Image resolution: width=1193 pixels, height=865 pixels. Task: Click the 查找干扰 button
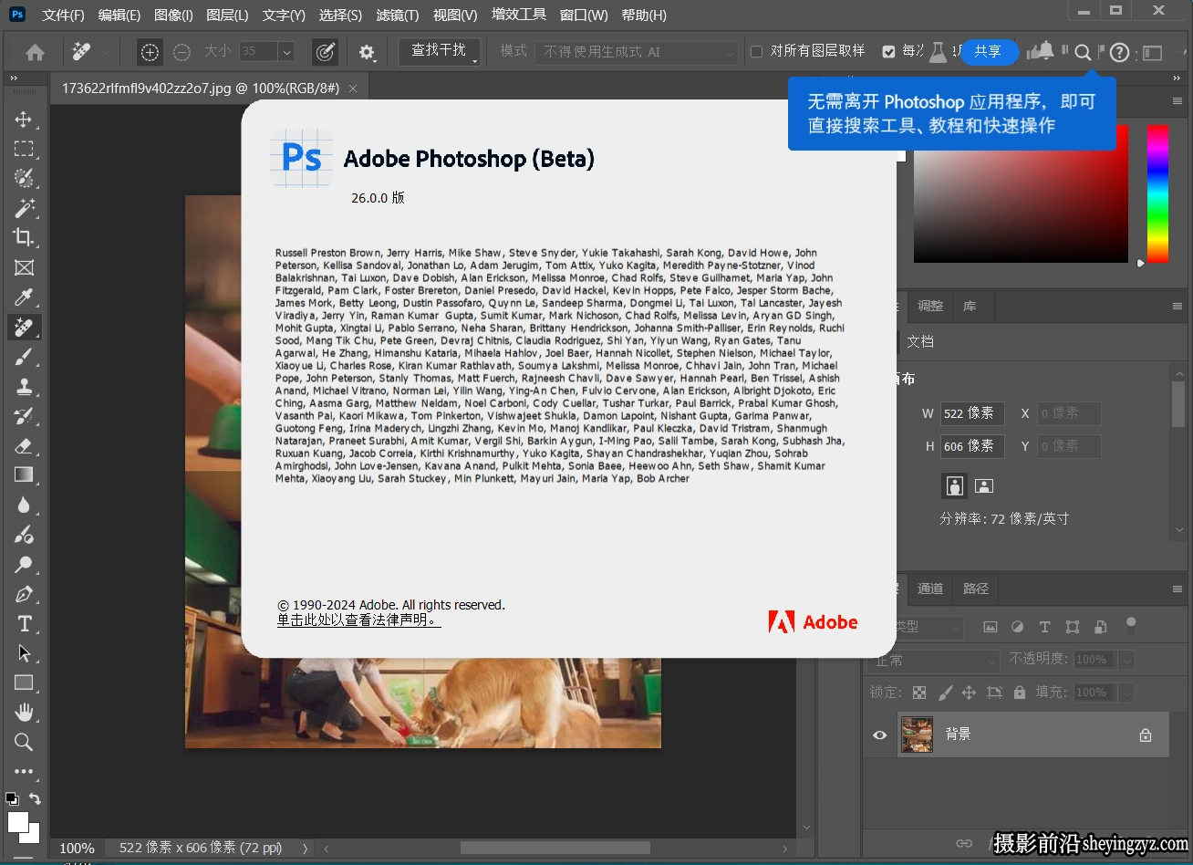(439, 51)
